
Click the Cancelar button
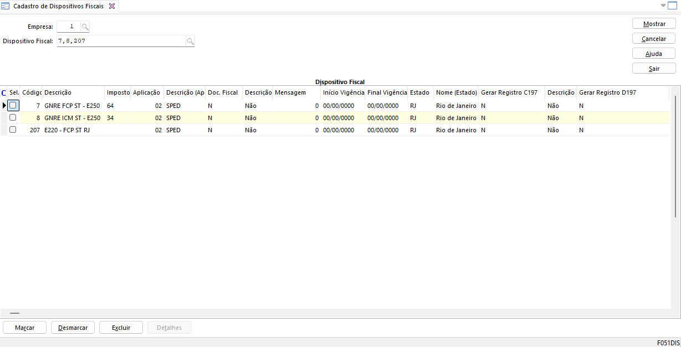click(x=654, y=39)
